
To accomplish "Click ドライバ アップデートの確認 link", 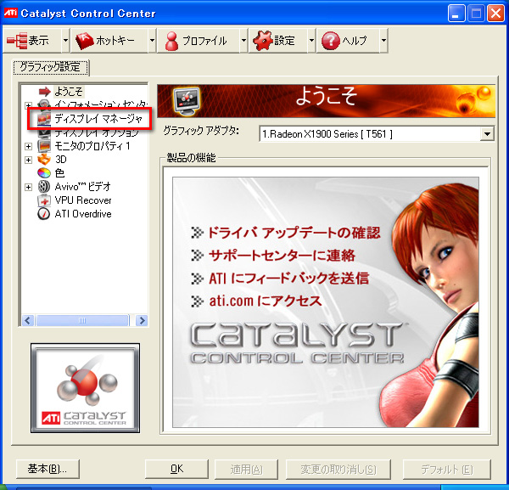I will click(294, 233).
